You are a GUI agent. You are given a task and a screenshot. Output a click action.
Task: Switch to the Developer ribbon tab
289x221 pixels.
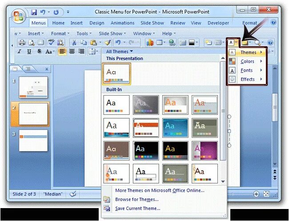pyautogui.click(x=218, y=23)
